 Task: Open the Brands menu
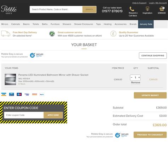pos(133,24)
